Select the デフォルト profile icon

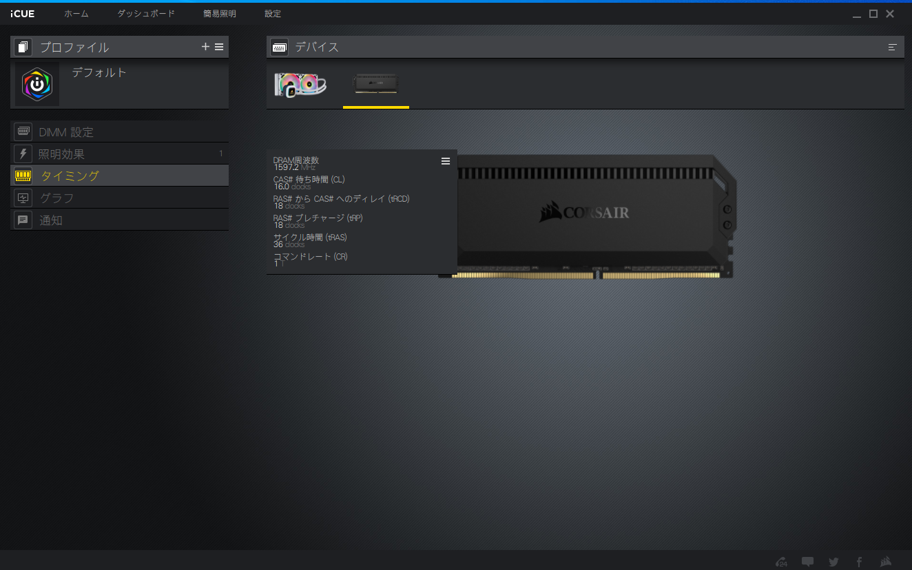click(x=37, y=84)
